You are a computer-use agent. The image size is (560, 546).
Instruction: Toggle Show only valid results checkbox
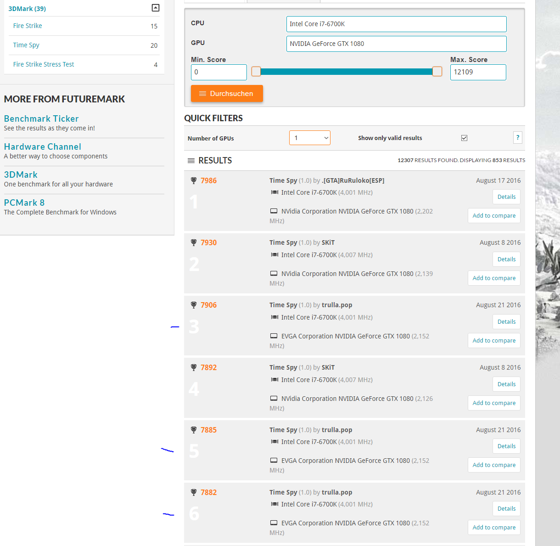click(464, 138)
